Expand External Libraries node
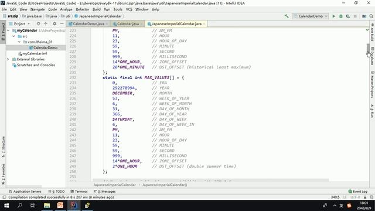The height and width of the screenshot is (211, 375). tap(8, 59)
